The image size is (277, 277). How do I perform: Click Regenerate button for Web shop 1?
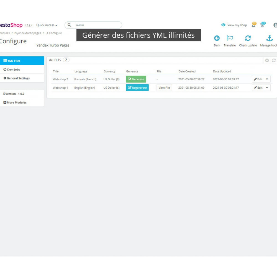(137, 88)
